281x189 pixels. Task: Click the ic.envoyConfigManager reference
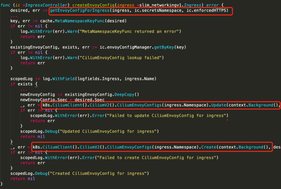(126, 47)
